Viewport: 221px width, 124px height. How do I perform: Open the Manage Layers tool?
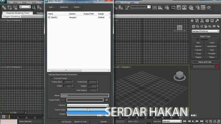click(x=167, y=8)
